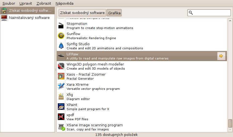
Task: Select the XPaint title text
Action: coord(72,105)
